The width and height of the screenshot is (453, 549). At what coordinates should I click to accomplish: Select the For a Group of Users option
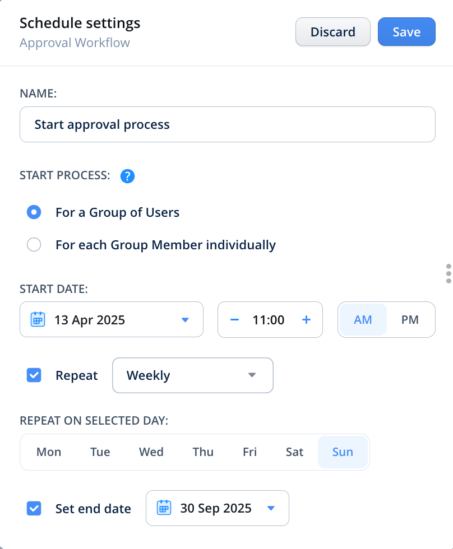pos(34,212)
